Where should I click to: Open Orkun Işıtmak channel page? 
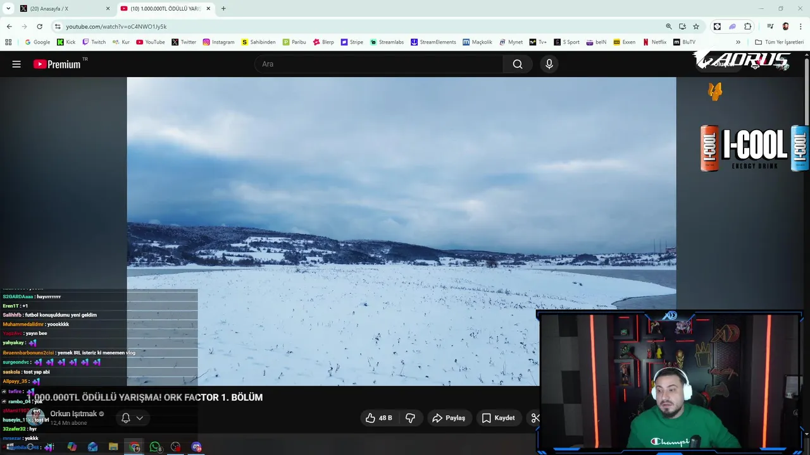click(x=73, y=414)
